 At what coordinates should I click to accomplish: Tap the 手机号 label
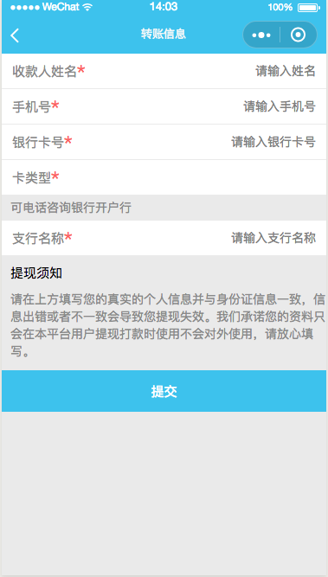[32, 106]
